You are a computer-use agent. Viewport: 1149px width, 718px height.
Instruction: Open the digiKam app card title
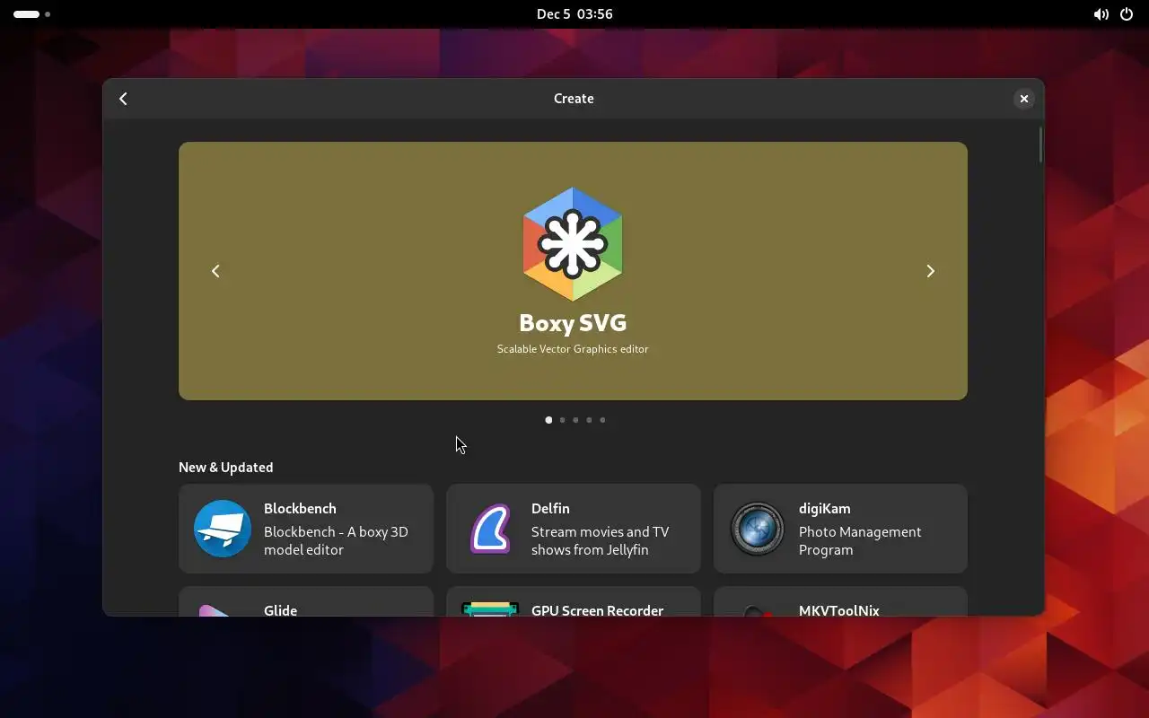click(825, 508)
